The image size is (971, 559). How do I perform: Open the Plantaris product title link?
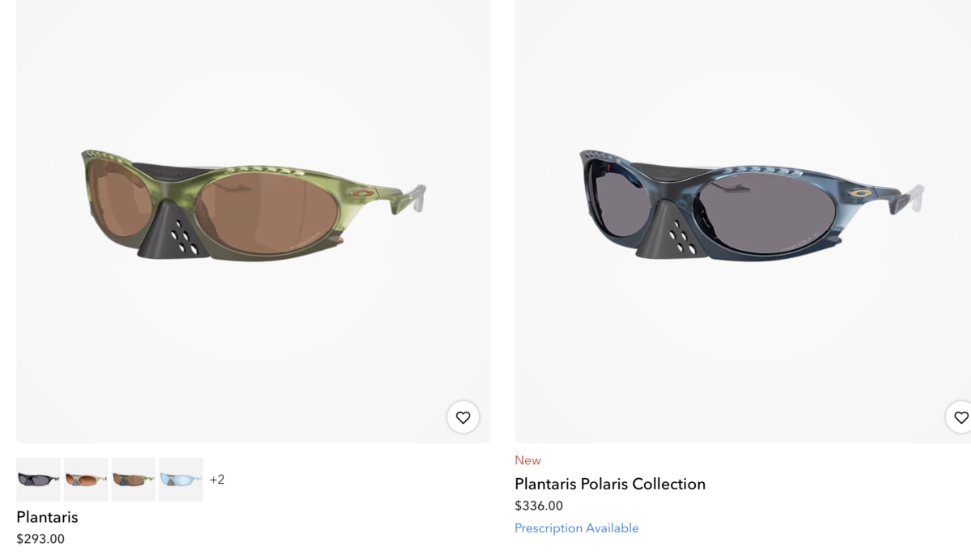47,517
